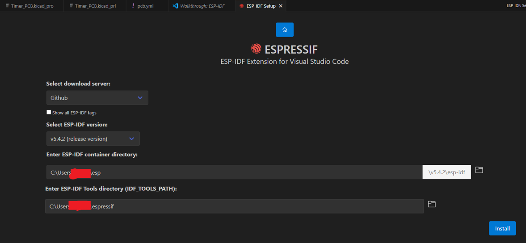Click the Install button
Viewport: 526px width, 243px height.
click(502, 228)
